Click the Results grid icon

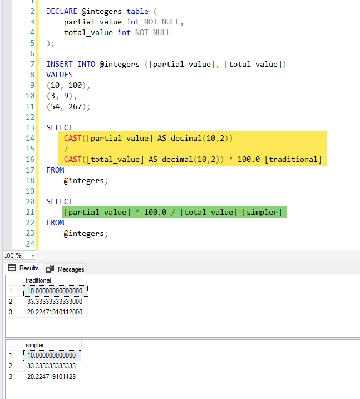pyautogui.click(x=12, y=268)
